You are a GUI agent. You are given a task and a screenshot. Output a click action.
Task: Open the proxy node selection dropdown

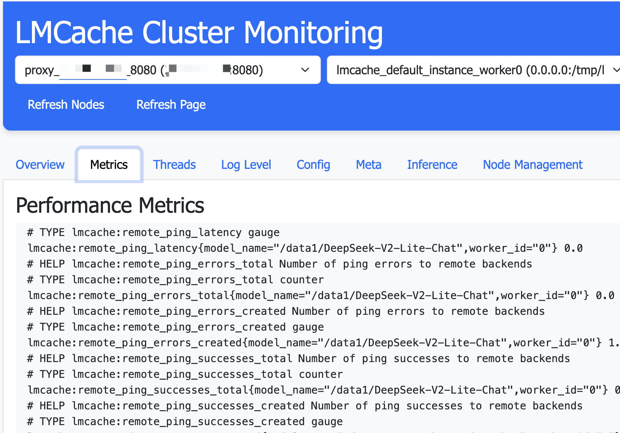168,70
